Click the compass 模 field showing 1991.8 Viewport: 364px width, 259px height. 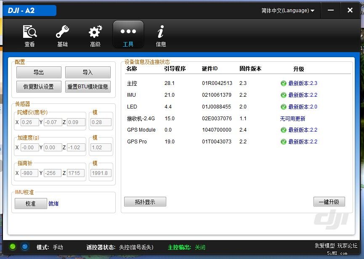click(x=101, y=173)
